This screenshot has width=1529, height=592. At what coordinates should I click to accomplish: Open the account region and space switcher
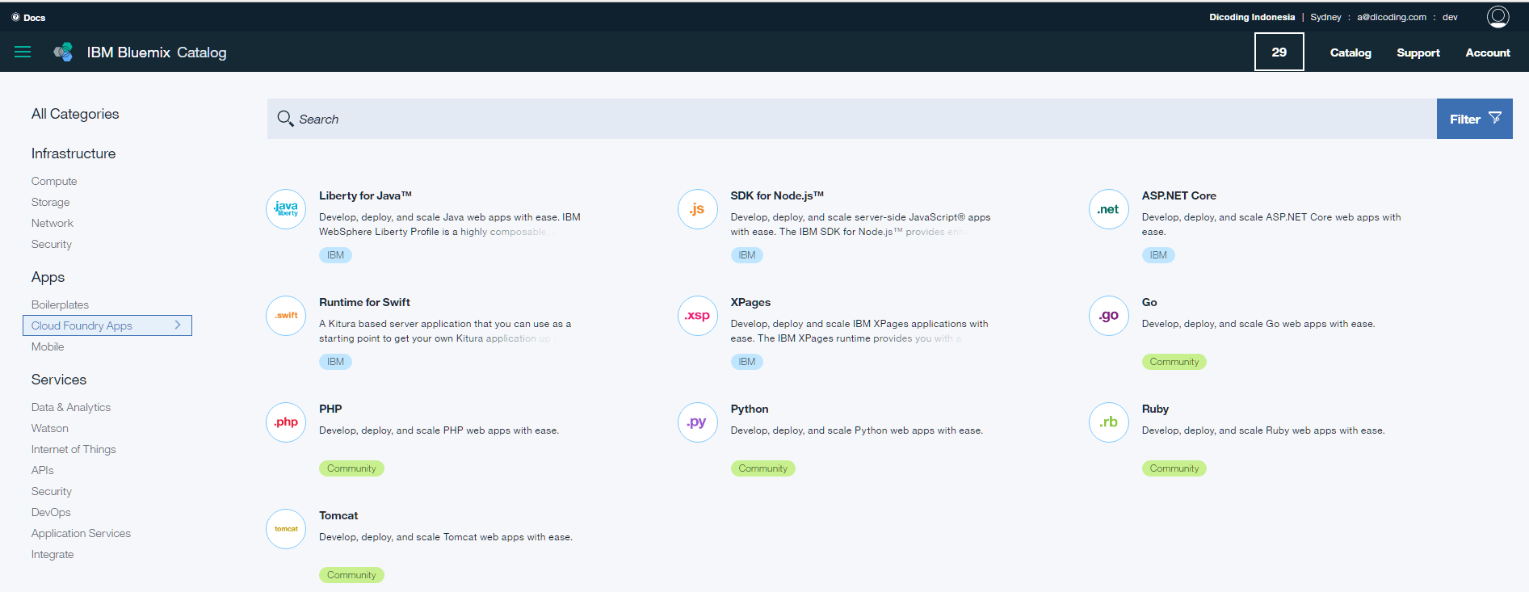tap(1333, 17)
